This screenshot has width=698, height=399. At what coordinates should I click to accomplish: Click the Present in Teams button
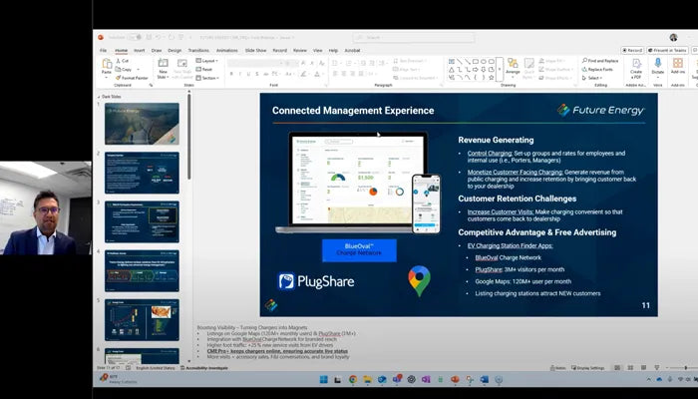(x=668, y=50)
